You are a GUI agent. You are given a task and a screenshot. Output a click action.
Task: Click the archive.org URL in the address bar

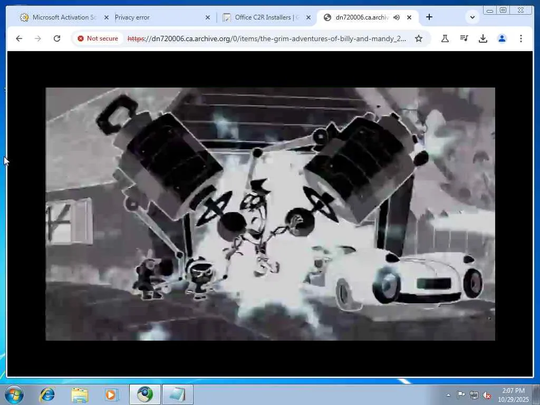pyautogui.click(x=266, y=38)
